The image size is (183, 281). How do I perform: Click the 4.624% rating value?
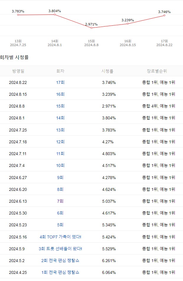[109, 189]
